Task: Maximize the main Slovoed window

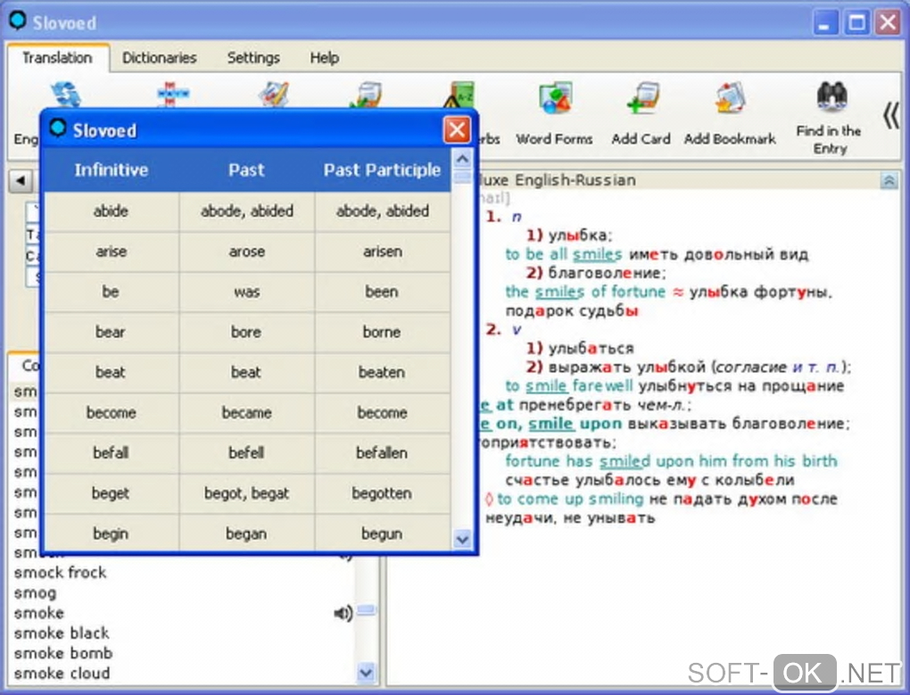Action: point(856,23)
